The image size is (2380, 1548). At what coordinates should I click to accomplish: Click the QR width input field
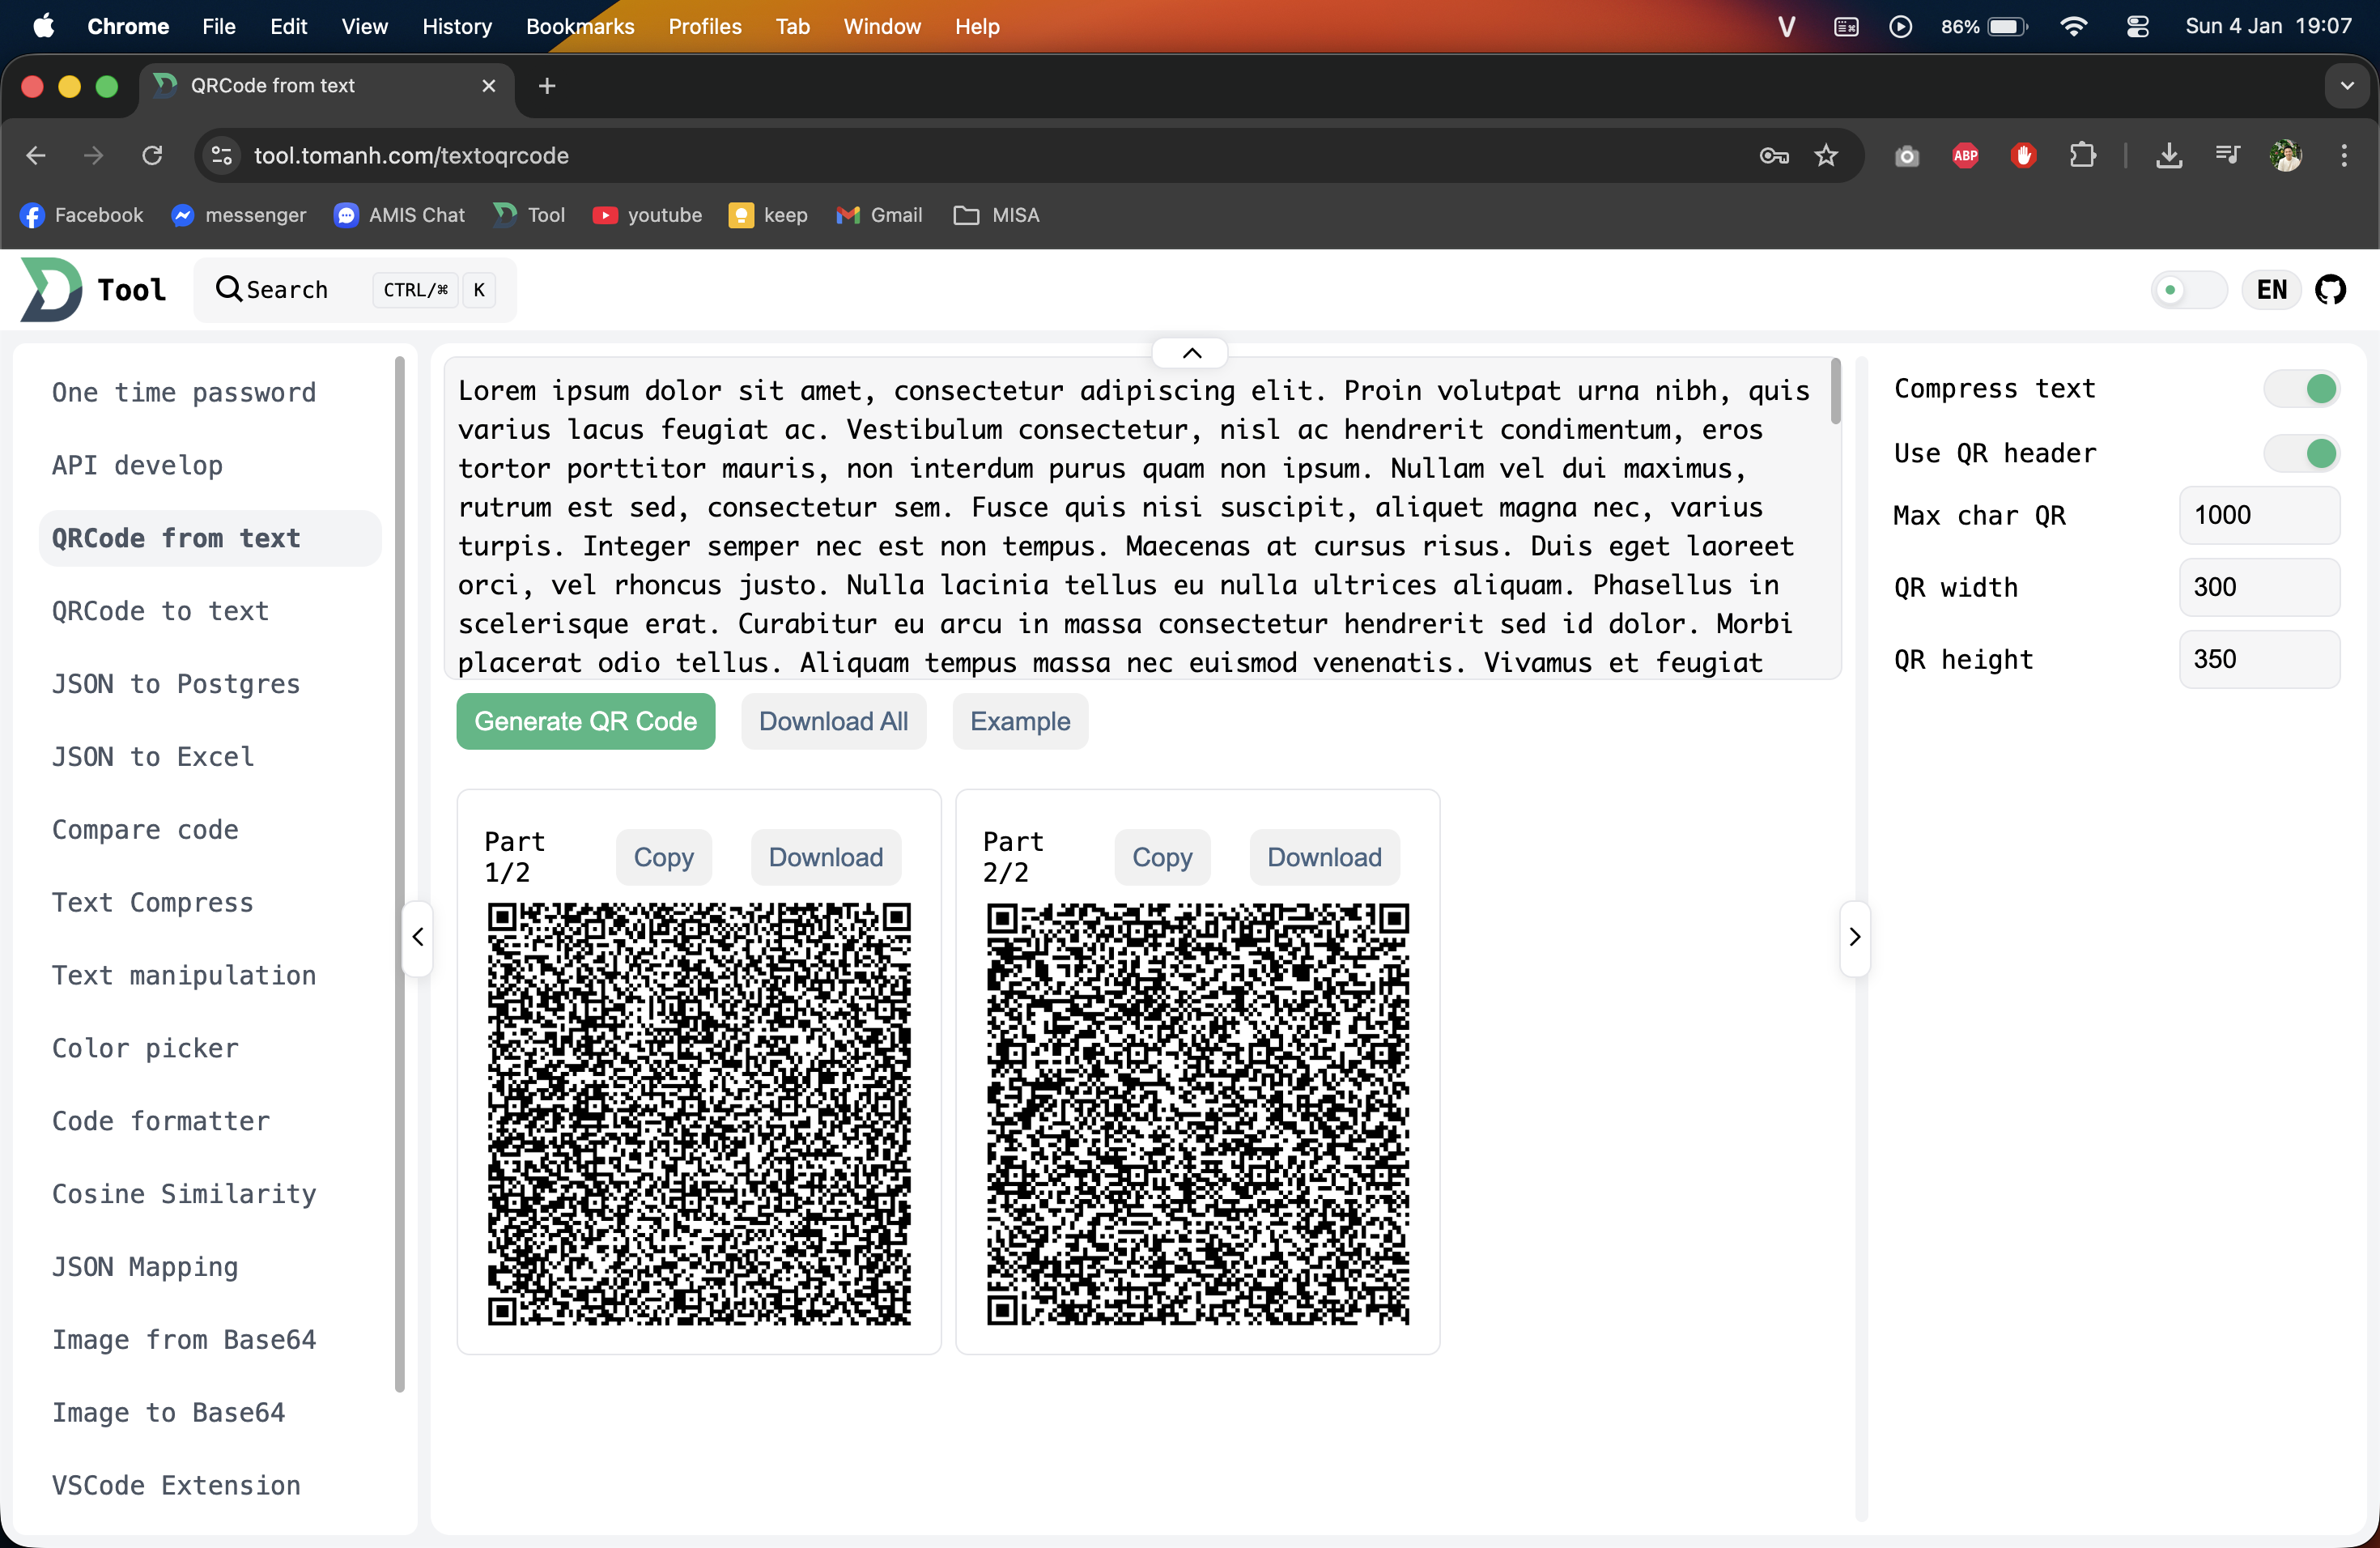2258,587
